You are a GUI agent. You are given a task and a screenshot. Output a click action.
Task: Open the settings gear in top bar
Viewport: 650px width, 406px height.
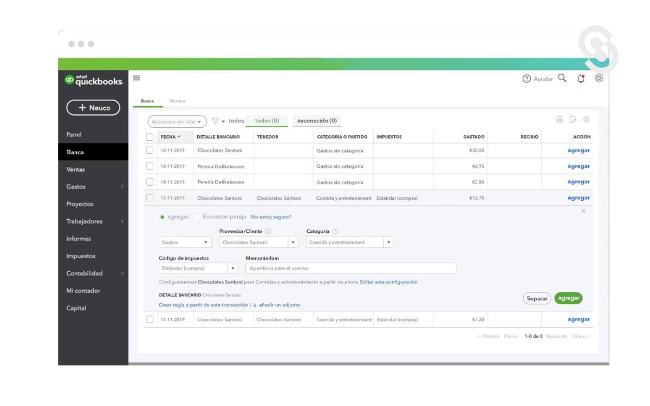point(599,78)
